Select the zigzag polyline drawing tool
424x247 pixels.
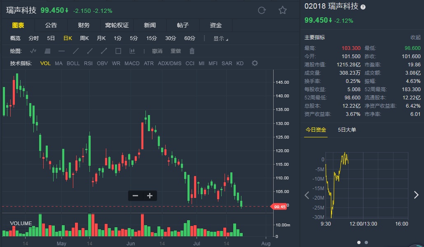click(34, 51)
